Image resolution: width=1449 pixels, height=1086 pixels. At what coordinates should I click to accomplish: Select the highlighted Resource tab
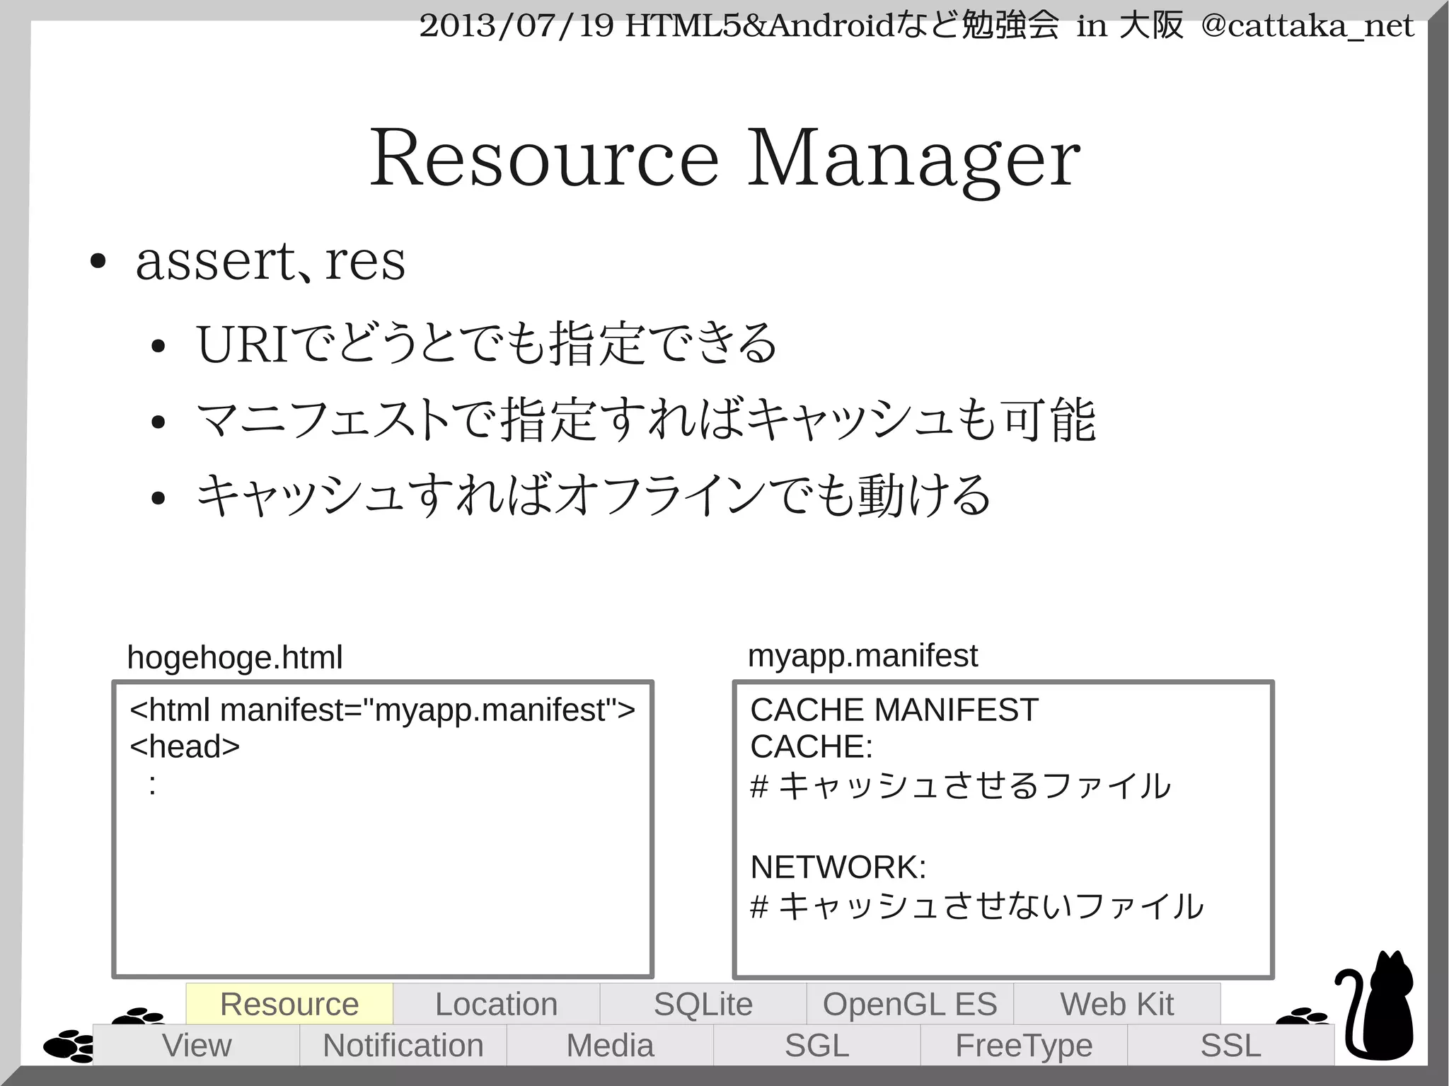pyautogui.click(x=289, y=1003)
